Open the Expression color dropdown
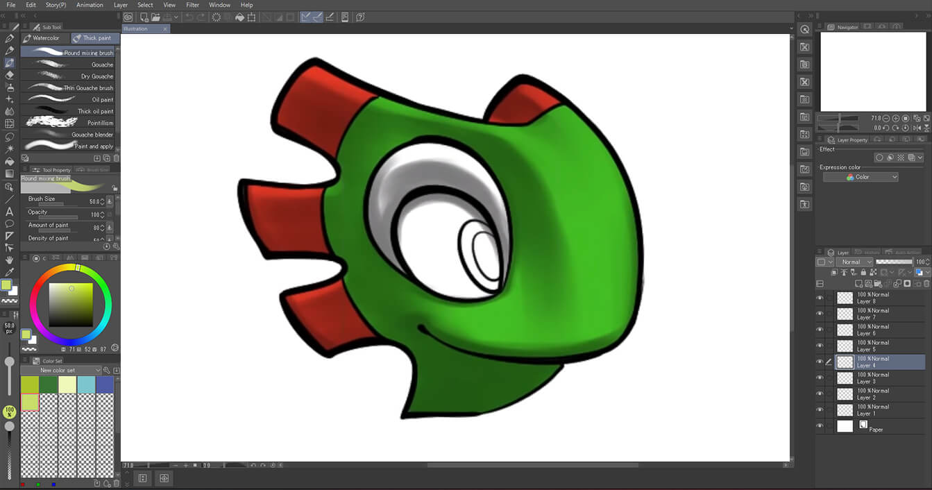 click(861, 177)
